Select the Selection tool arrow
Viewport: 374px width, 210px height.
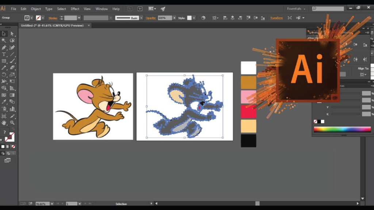4,34
